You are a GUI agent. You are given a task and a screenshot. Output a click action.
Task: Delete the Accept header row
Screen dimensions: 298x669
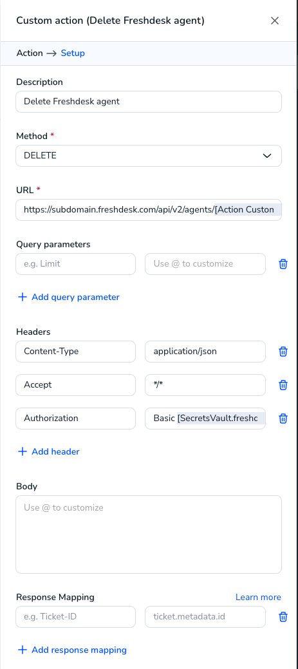click(x=283, y=385)
